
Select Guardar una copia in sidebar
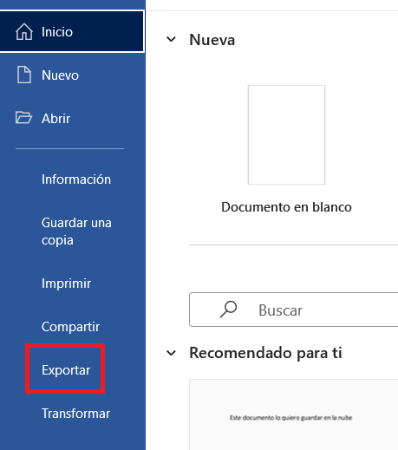pyautogui.click(x=76, y=232)
